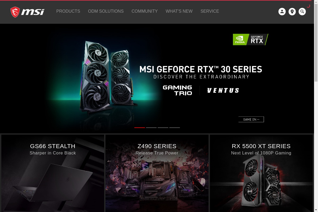Click the page vertical scrollbar
The width and height of the screenshot is (318, 212).
coord(316,106)
